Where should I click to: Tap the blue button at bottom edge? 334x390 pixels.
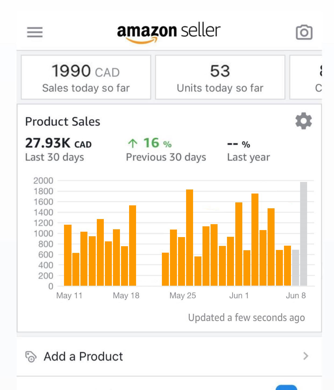286,387
